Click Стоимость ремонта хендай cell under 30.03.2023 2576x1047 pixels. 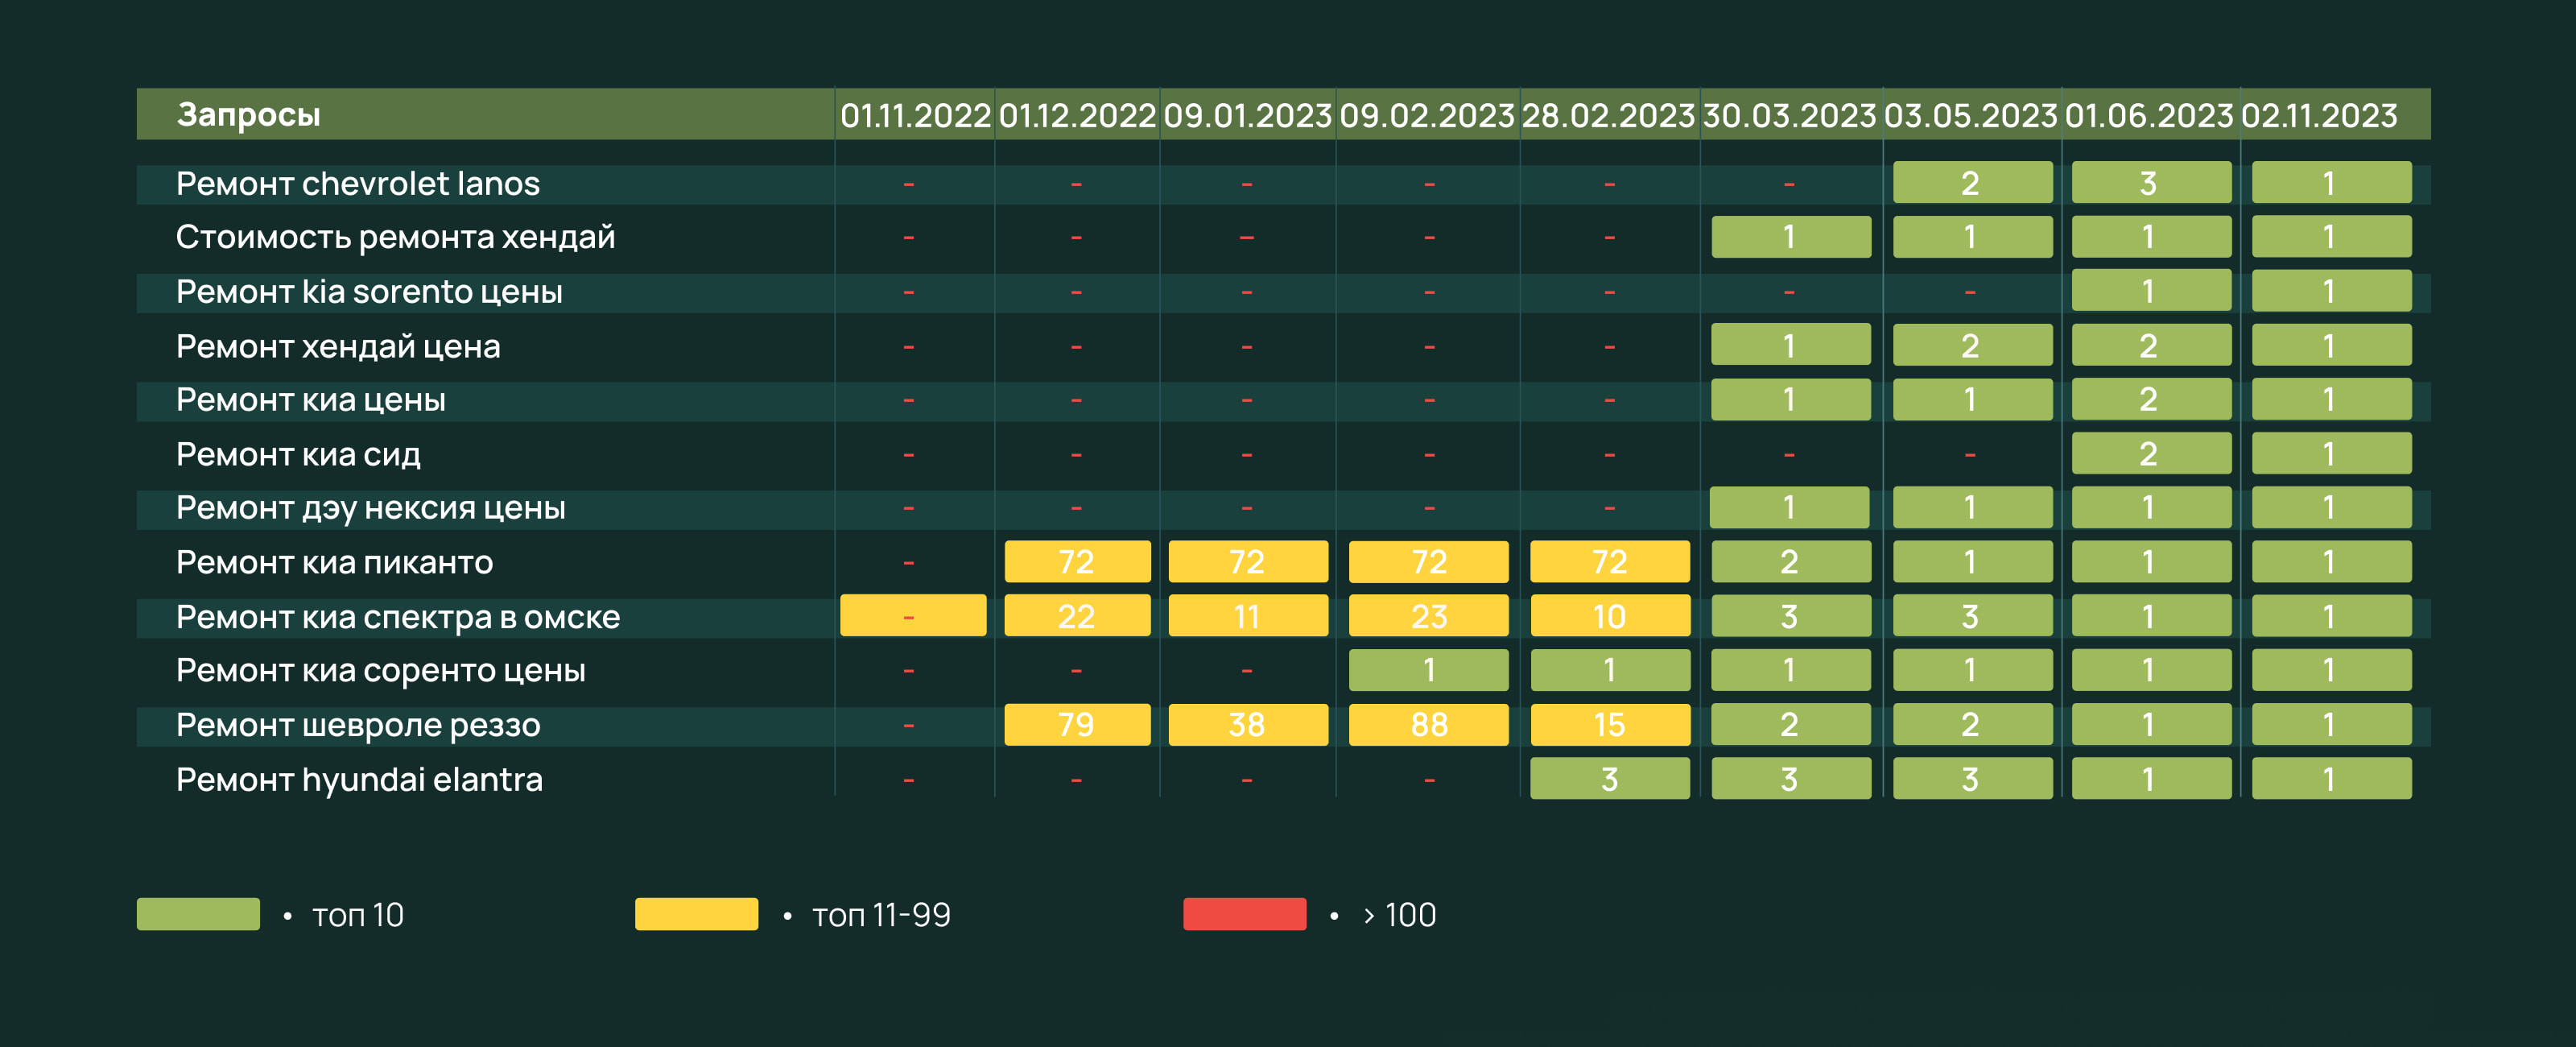1791,238
